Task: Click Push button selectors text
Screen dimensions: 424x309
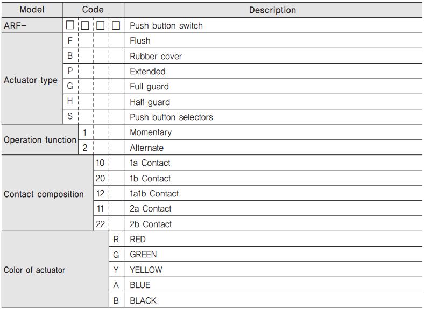Action: click(172, 117)
